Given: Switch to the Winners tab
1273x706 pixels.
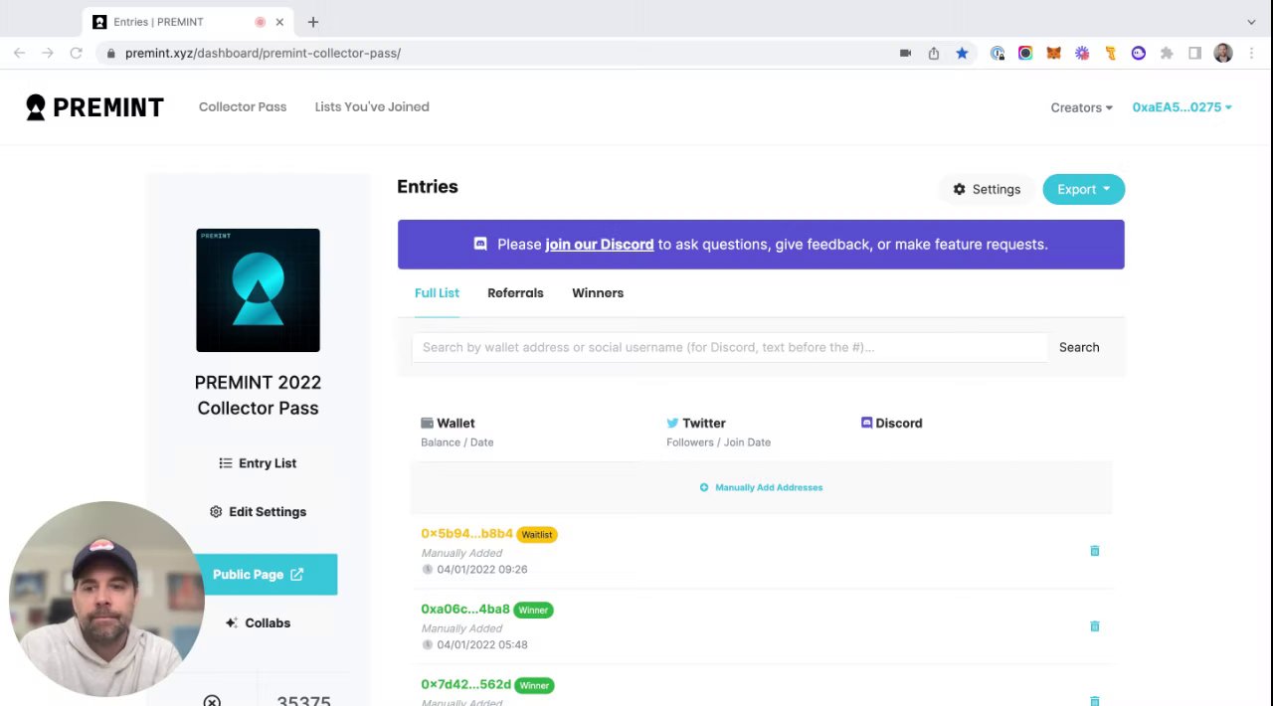Looking at the screenshot, I should tap(598, 292).
